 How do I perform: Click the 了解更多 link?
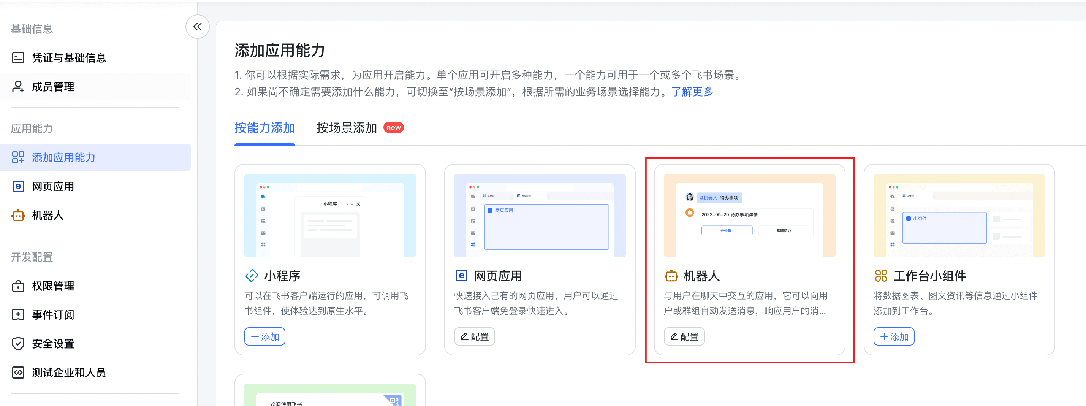(x=692, y=92)
